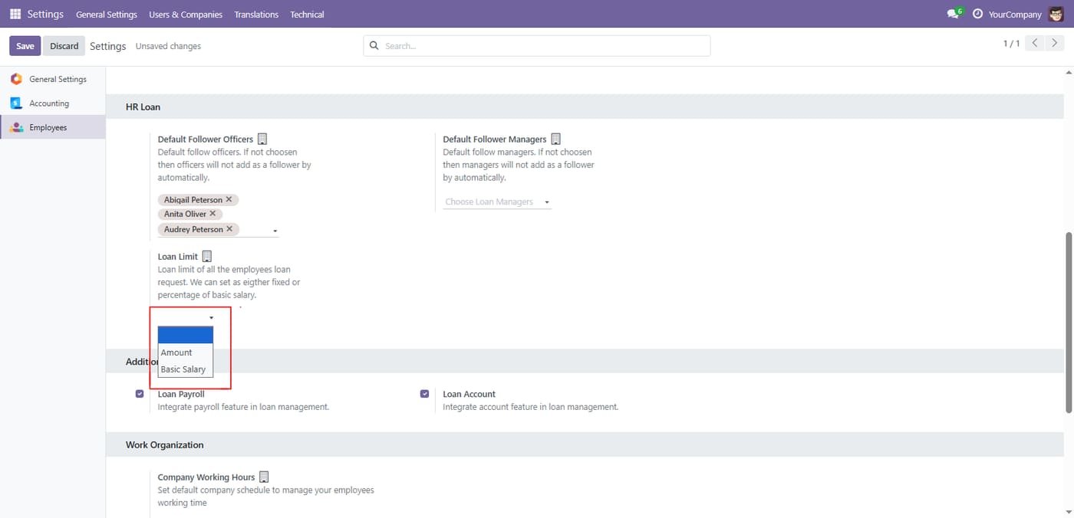Click the Employees sidebar label
The image size is (1074, 518).
48,128
